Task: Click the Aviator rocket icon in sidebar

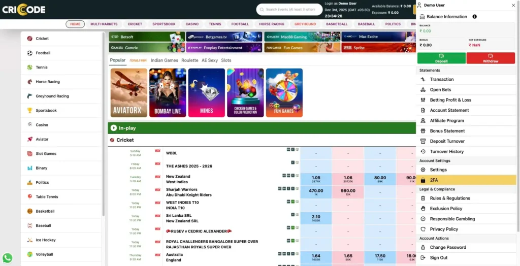Action: (30, 139)
